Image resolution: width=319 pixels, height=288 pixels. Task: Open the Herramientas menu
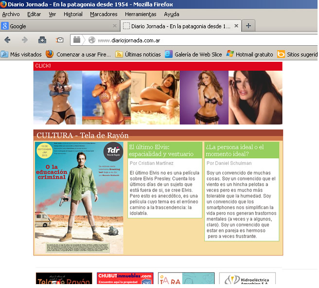point(141,14)
